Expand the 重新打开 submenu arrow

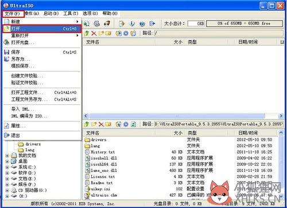(77, 36)
